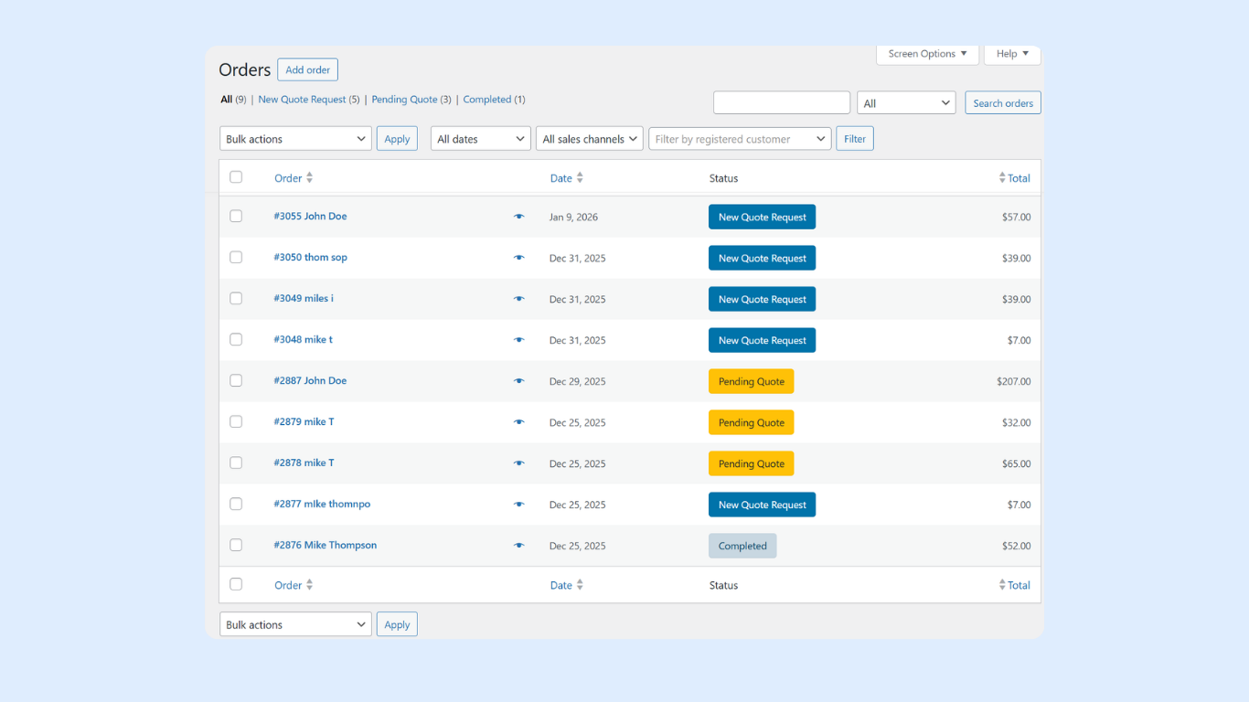Image resolution: width=1249 pixels, height=702 pixels.
Task: Click the search orders text field
Action: coord(781,102)
